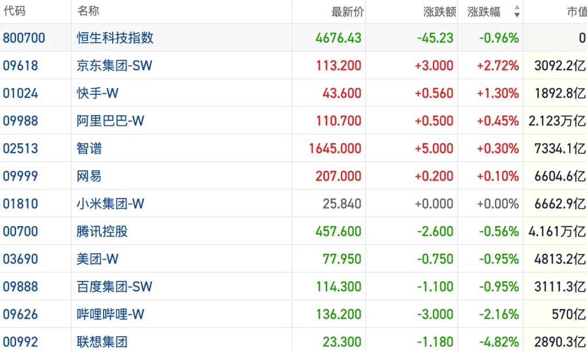Image resolution: width=587 pixels, height=351 pixels.
Task: Click stock code 03690 for 美团-W
Action: [x=21, y=259]
